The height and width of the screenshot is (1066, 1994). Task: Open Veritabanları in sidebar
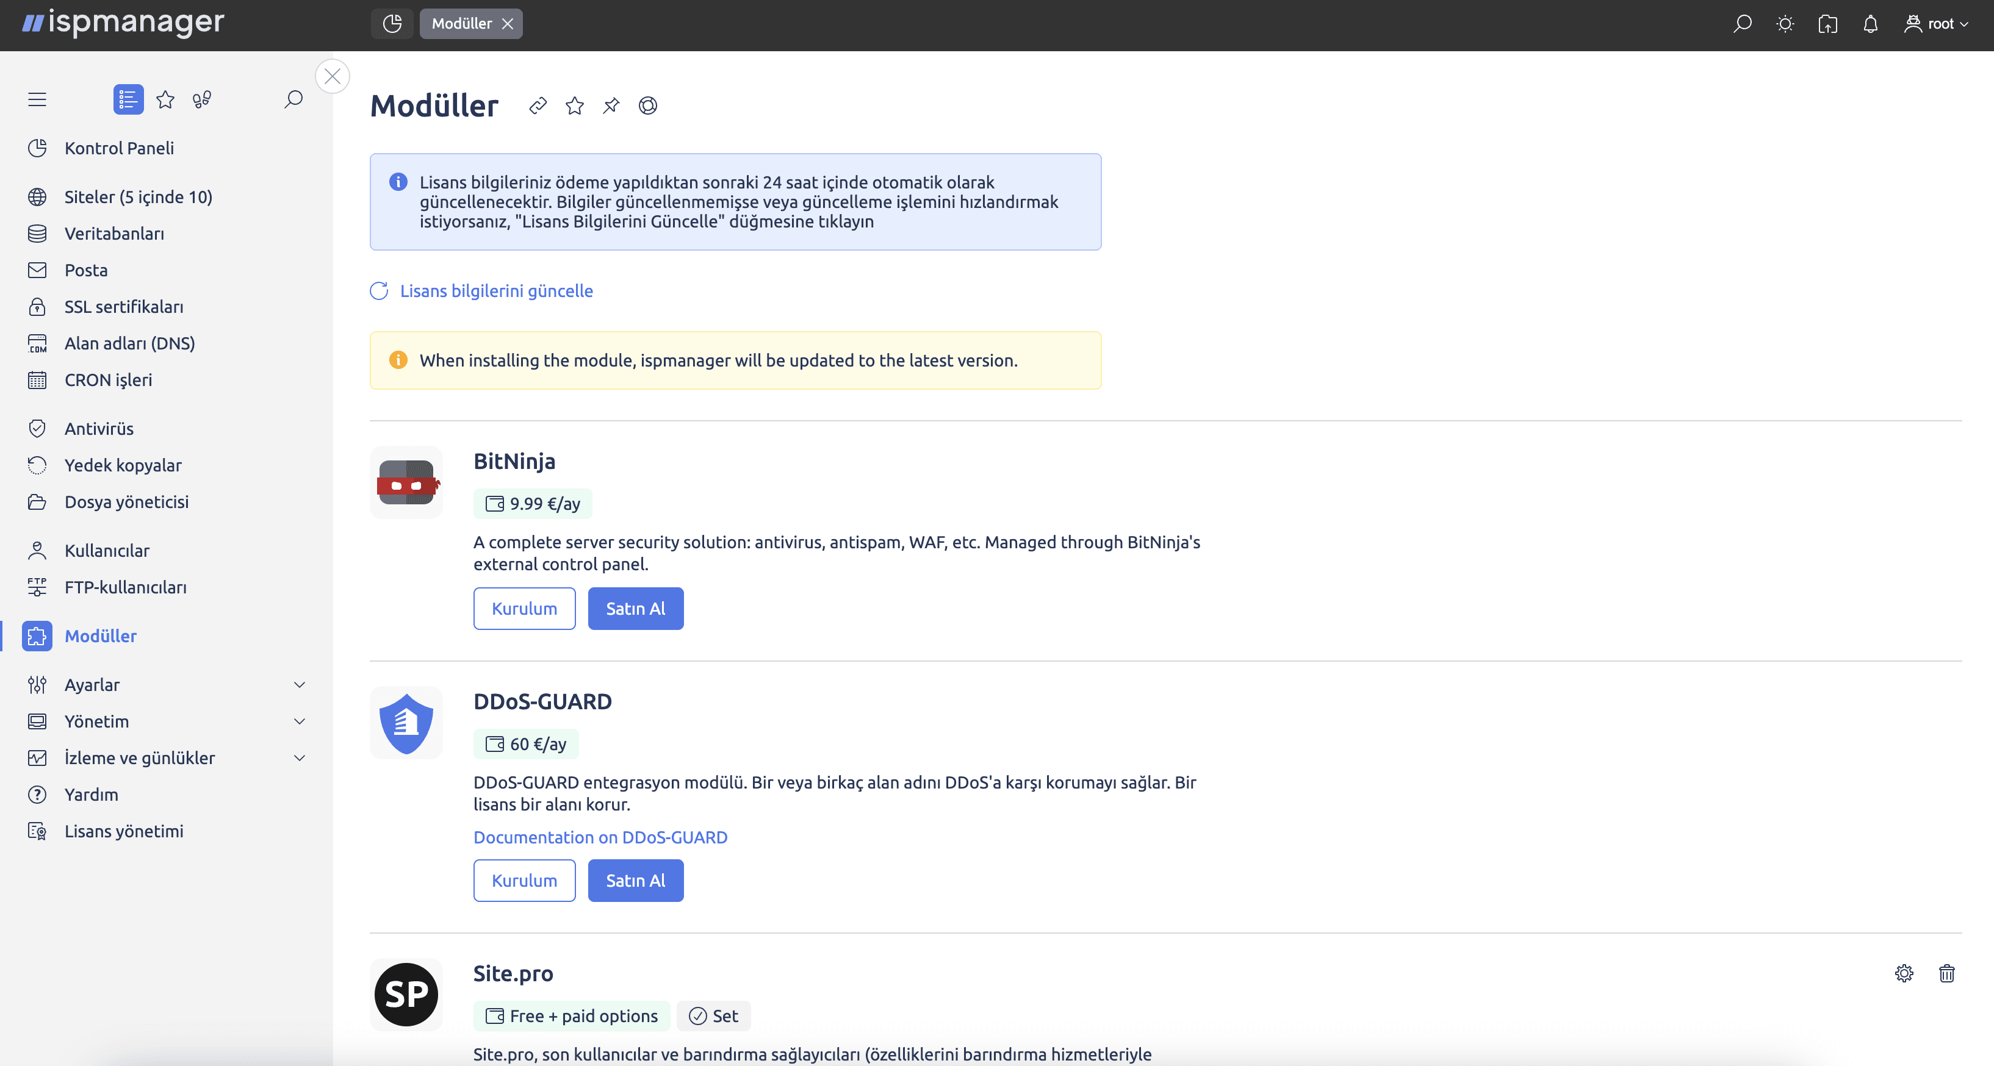point(113,233)
